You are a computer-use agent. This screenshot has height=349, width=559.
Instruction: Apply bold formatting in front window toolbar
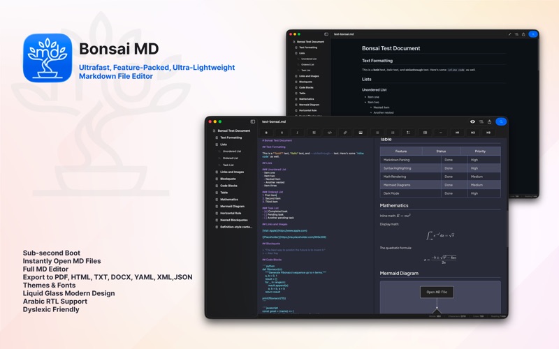(x=266, y=133)
